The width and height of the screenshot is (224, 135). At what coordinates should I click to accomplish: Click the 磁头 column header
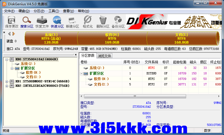(193, 62)
